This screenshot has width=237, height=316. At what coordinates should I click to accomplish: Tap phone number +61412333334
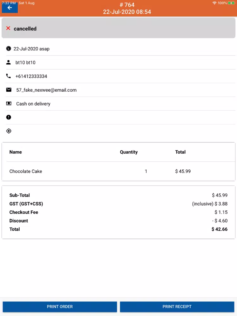coord(31,76)
